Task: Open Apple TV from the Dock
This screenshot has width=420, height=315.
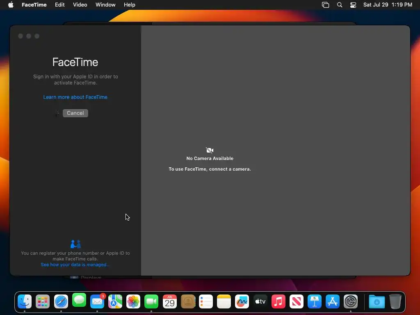Action: [x=260, y=301]
